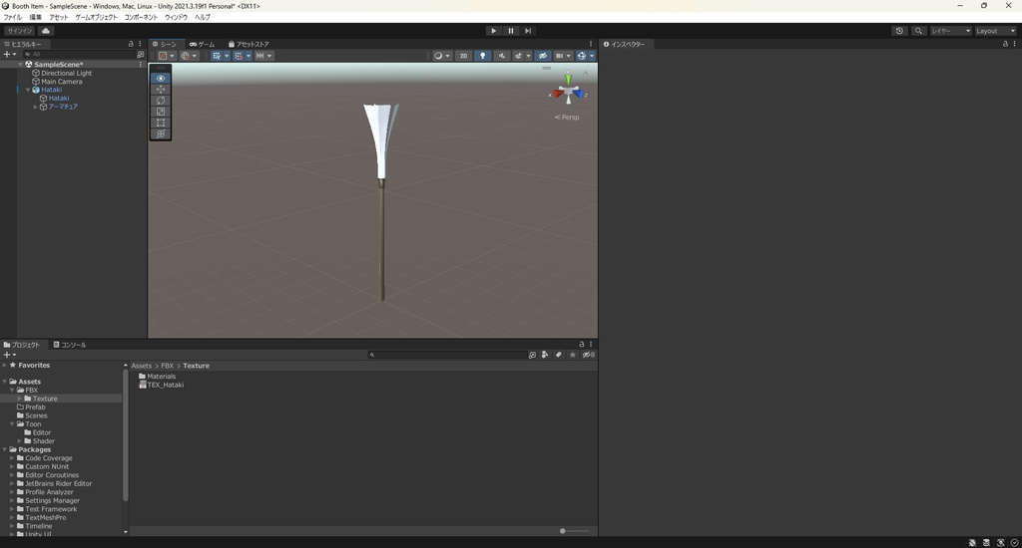Open the Scene view panel three-dot menu
Image resolution: width=1022 pixels, height=548 pixels.
591,44
